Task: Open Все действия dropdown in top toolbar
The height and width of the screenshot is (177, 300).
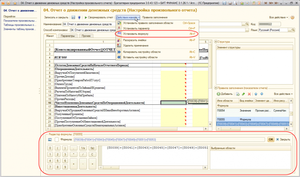Action: click(x=279, y=18)
